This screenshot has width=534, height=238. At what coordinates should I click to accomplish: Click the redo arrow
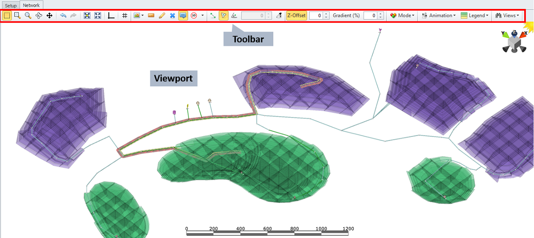pyautogui.click(x=73, y=16)
